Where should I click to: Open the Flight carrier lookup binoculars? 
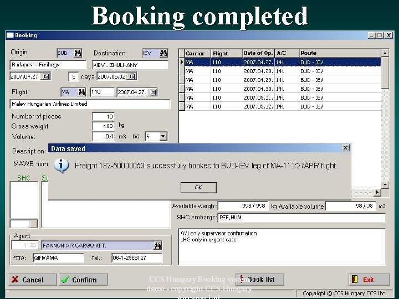(x=81, y=92)
